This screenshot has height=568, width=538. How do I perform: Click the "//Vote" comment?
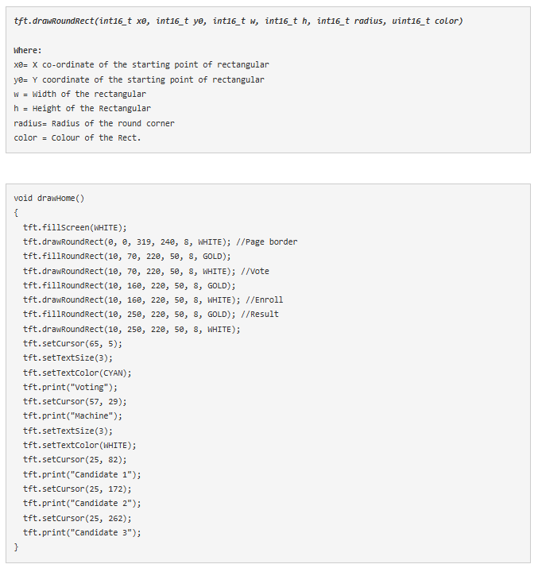[x=257, y=271]
